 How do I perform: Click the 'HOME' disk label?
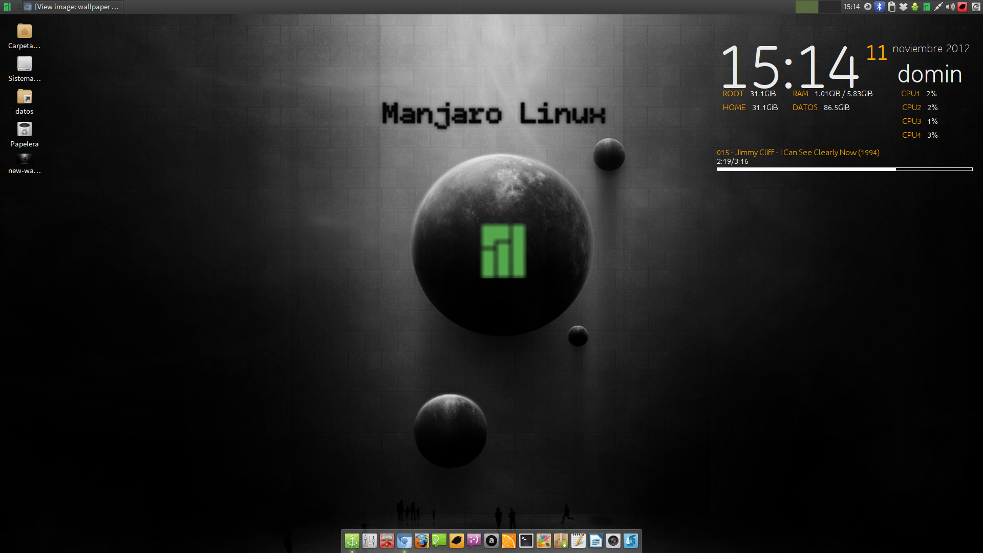(734, 108)
